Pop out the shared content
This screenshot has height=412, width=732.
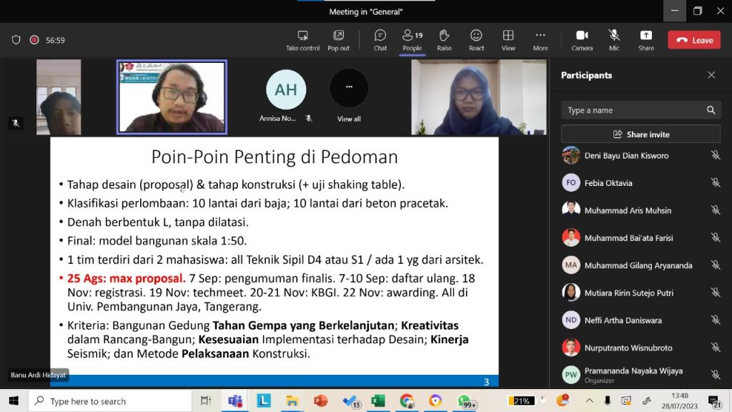point(338,39)
